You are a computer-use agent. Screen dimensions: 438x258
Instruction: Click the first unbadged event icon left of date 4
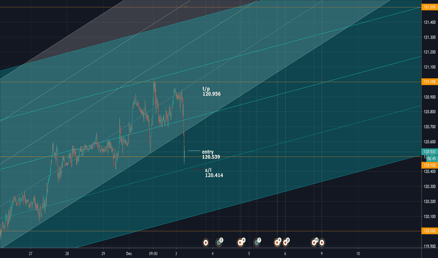tap(205, 243)
